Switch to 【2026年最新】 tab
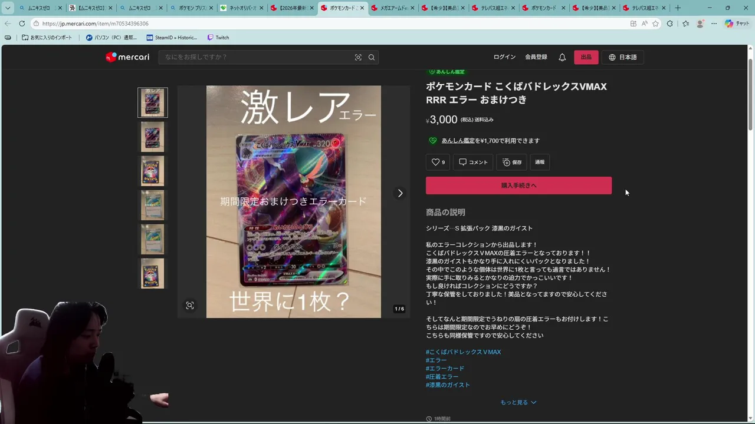The image size is (755, 424). [292, 8]
